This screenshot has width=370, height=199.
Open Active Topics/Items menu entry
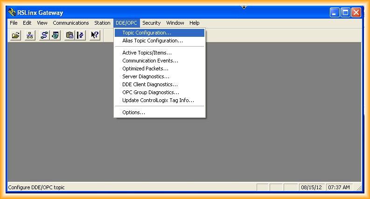click(147, 53)
